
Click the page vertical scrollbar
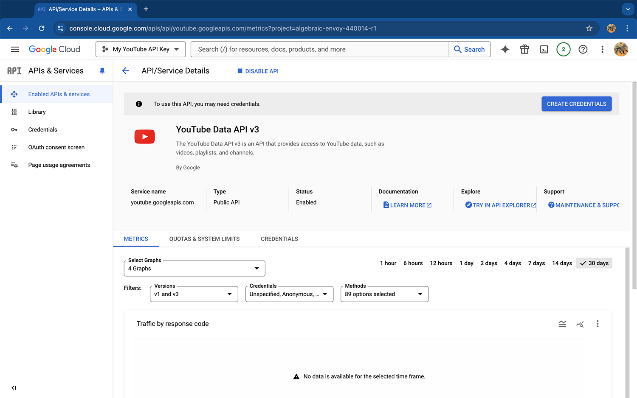pyautogui.click(x=634, y=185)
